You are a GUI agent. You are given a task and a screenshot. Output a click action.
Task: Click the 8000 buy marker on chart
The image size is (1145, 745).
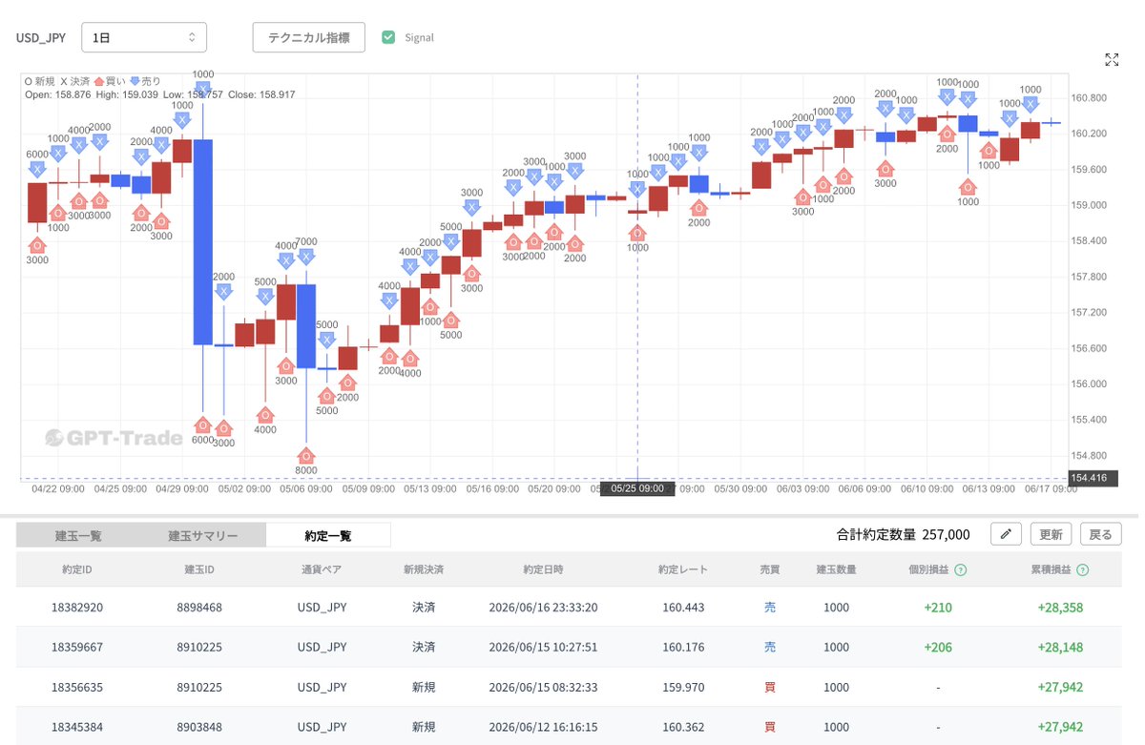pos(306,456)
